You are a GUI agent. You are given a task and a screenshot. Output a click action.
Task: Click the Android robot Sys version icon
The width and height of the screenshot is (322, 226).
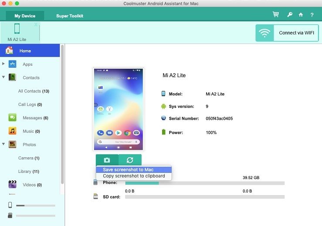pyautogui.click(x=163, y=106)
